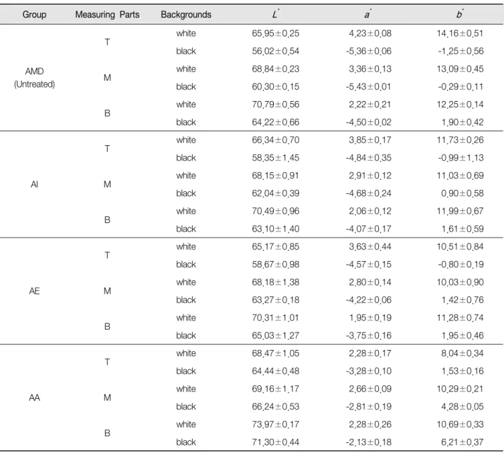Click the Backgrounds column header
504x453 pixels.
click(x=186, y=15)
